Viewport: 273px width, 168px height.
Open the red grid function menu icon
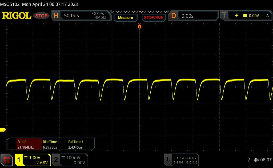(7, 160)
